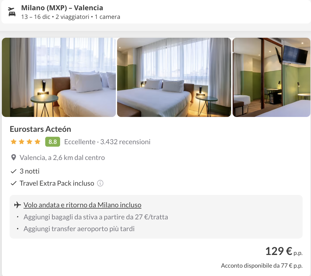Select the 129 € p.p. price

pos(284,251)
